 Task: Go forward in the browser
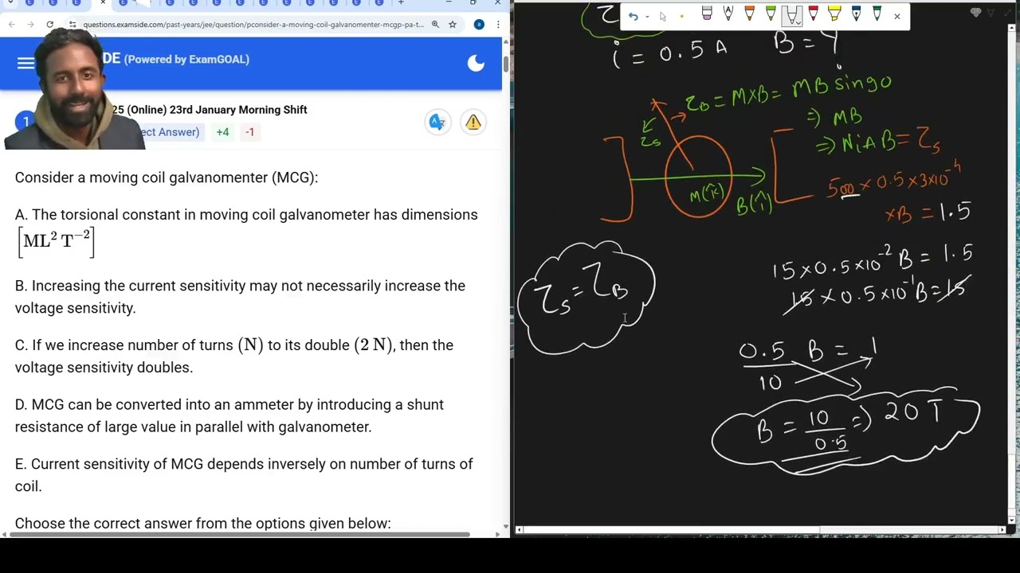(30, 25)
